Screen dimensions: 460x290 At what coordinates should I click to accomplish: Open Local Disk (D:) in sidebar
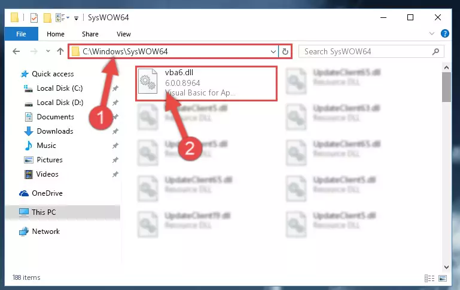point(60,103)
